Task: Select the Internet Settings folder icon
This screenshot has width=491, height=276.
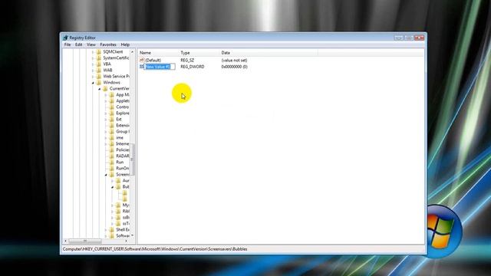Action: point(112,143)
